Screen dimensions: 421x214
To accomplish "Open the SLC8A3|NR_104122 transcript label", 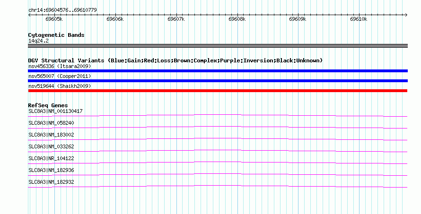I will (x=51, y=158).
